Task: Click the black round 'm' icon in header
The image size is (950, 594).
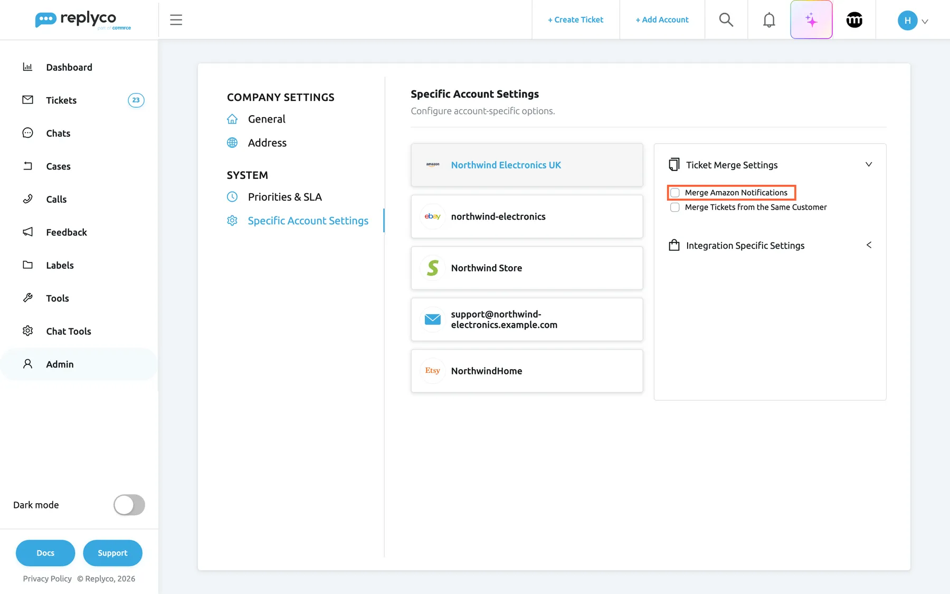Action: [x=854, y=20]
